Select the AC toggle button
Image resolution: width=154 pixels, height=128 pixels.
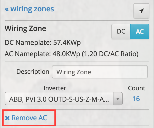[140, 31]
